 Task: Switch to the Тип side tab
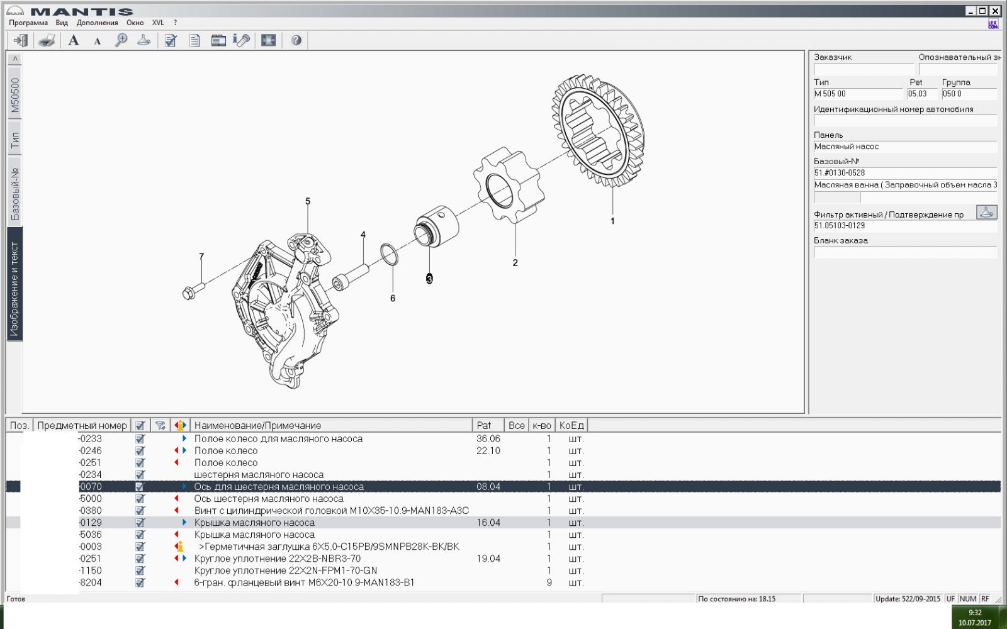[15, 139]
